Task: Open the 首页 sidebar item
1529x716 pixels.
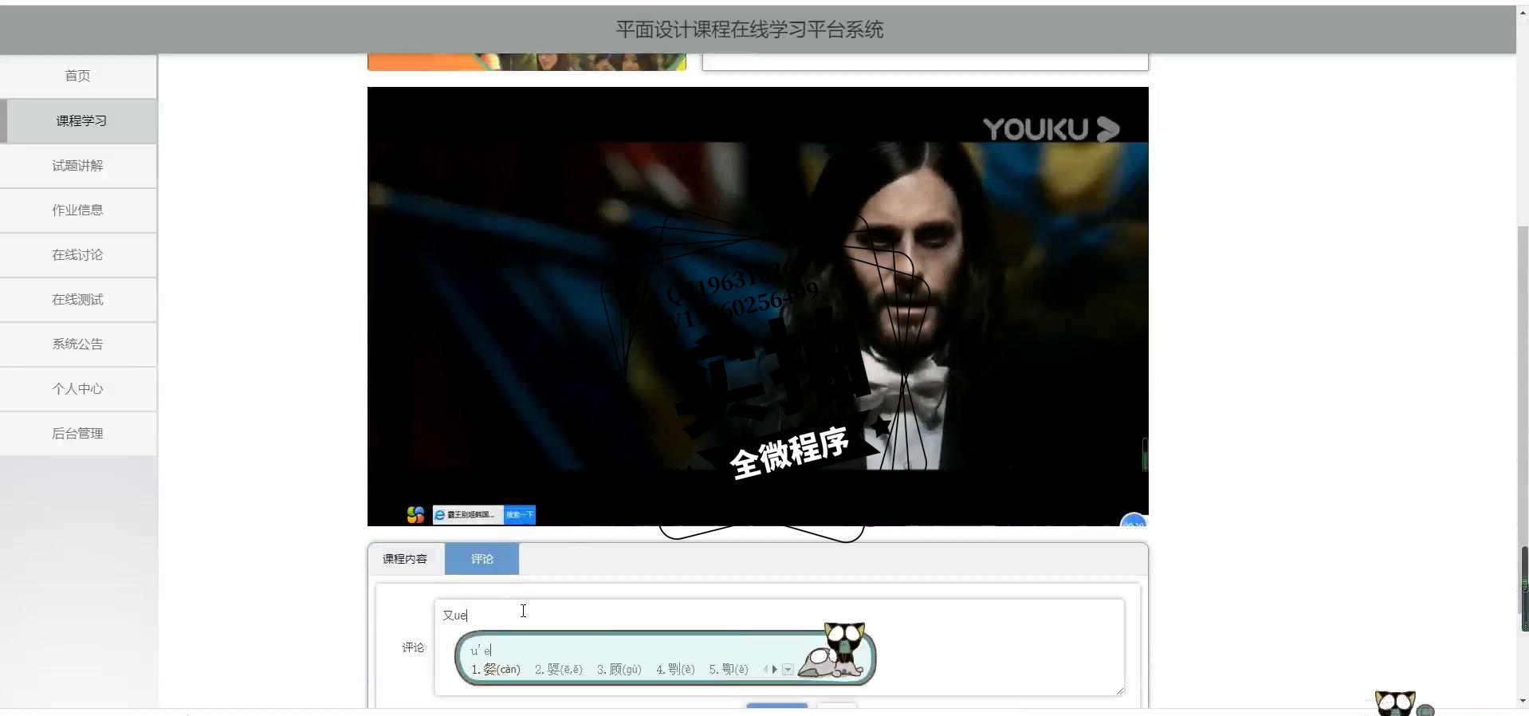Action: [78, 76]
